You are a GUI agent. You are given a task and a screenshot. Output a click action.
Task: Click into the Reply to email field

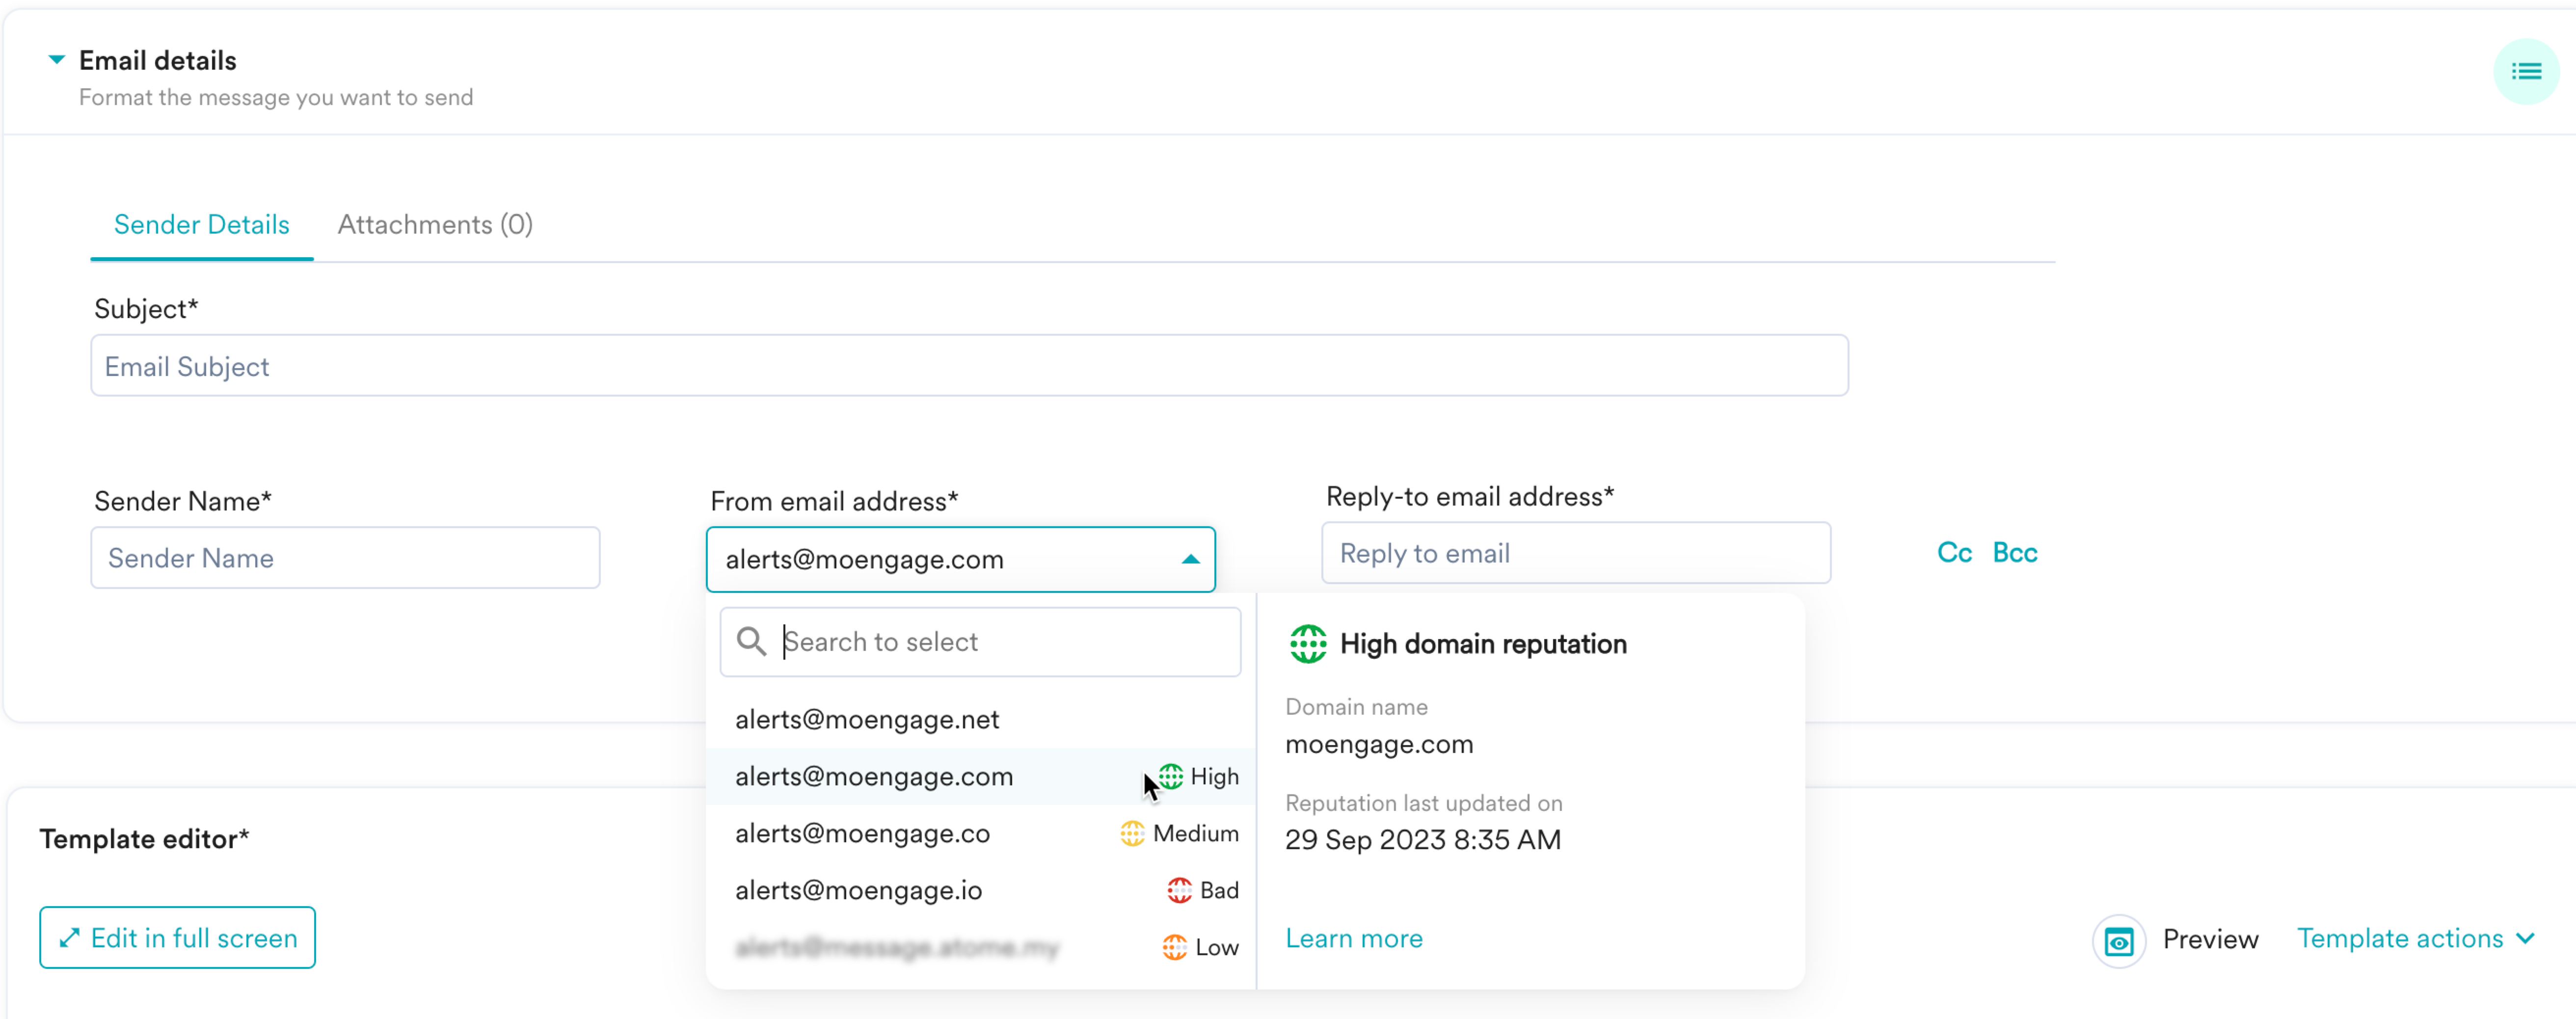[1575, 553]
